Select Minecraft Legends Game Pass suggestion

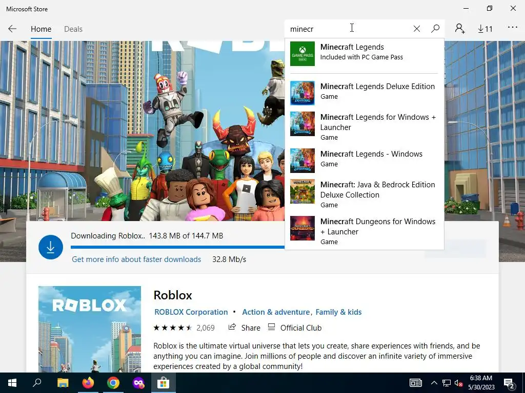tap(365, 53)
